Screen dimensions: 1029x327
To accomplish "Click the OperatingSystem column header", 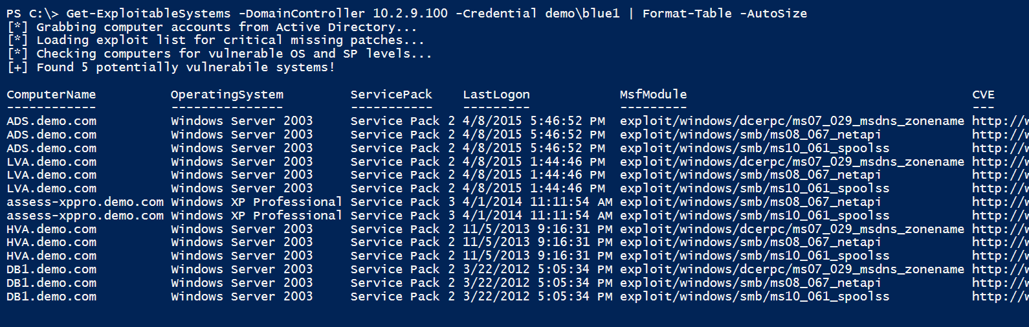I will [227, 95].
